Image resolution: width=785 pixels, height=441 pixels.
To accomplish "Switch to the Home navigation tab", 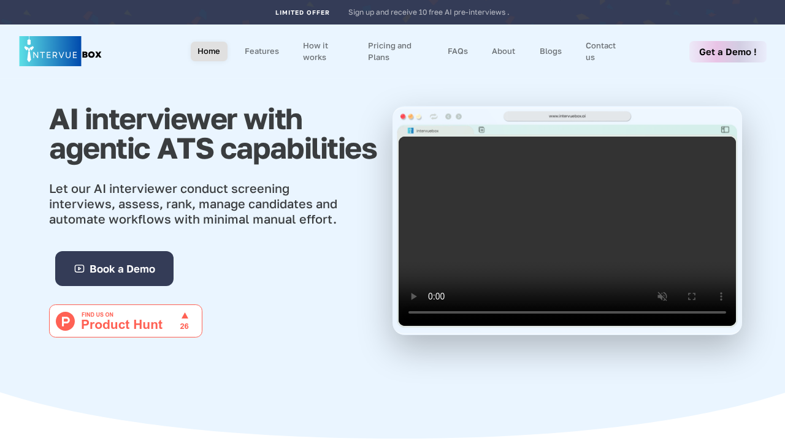I will 209,51.
